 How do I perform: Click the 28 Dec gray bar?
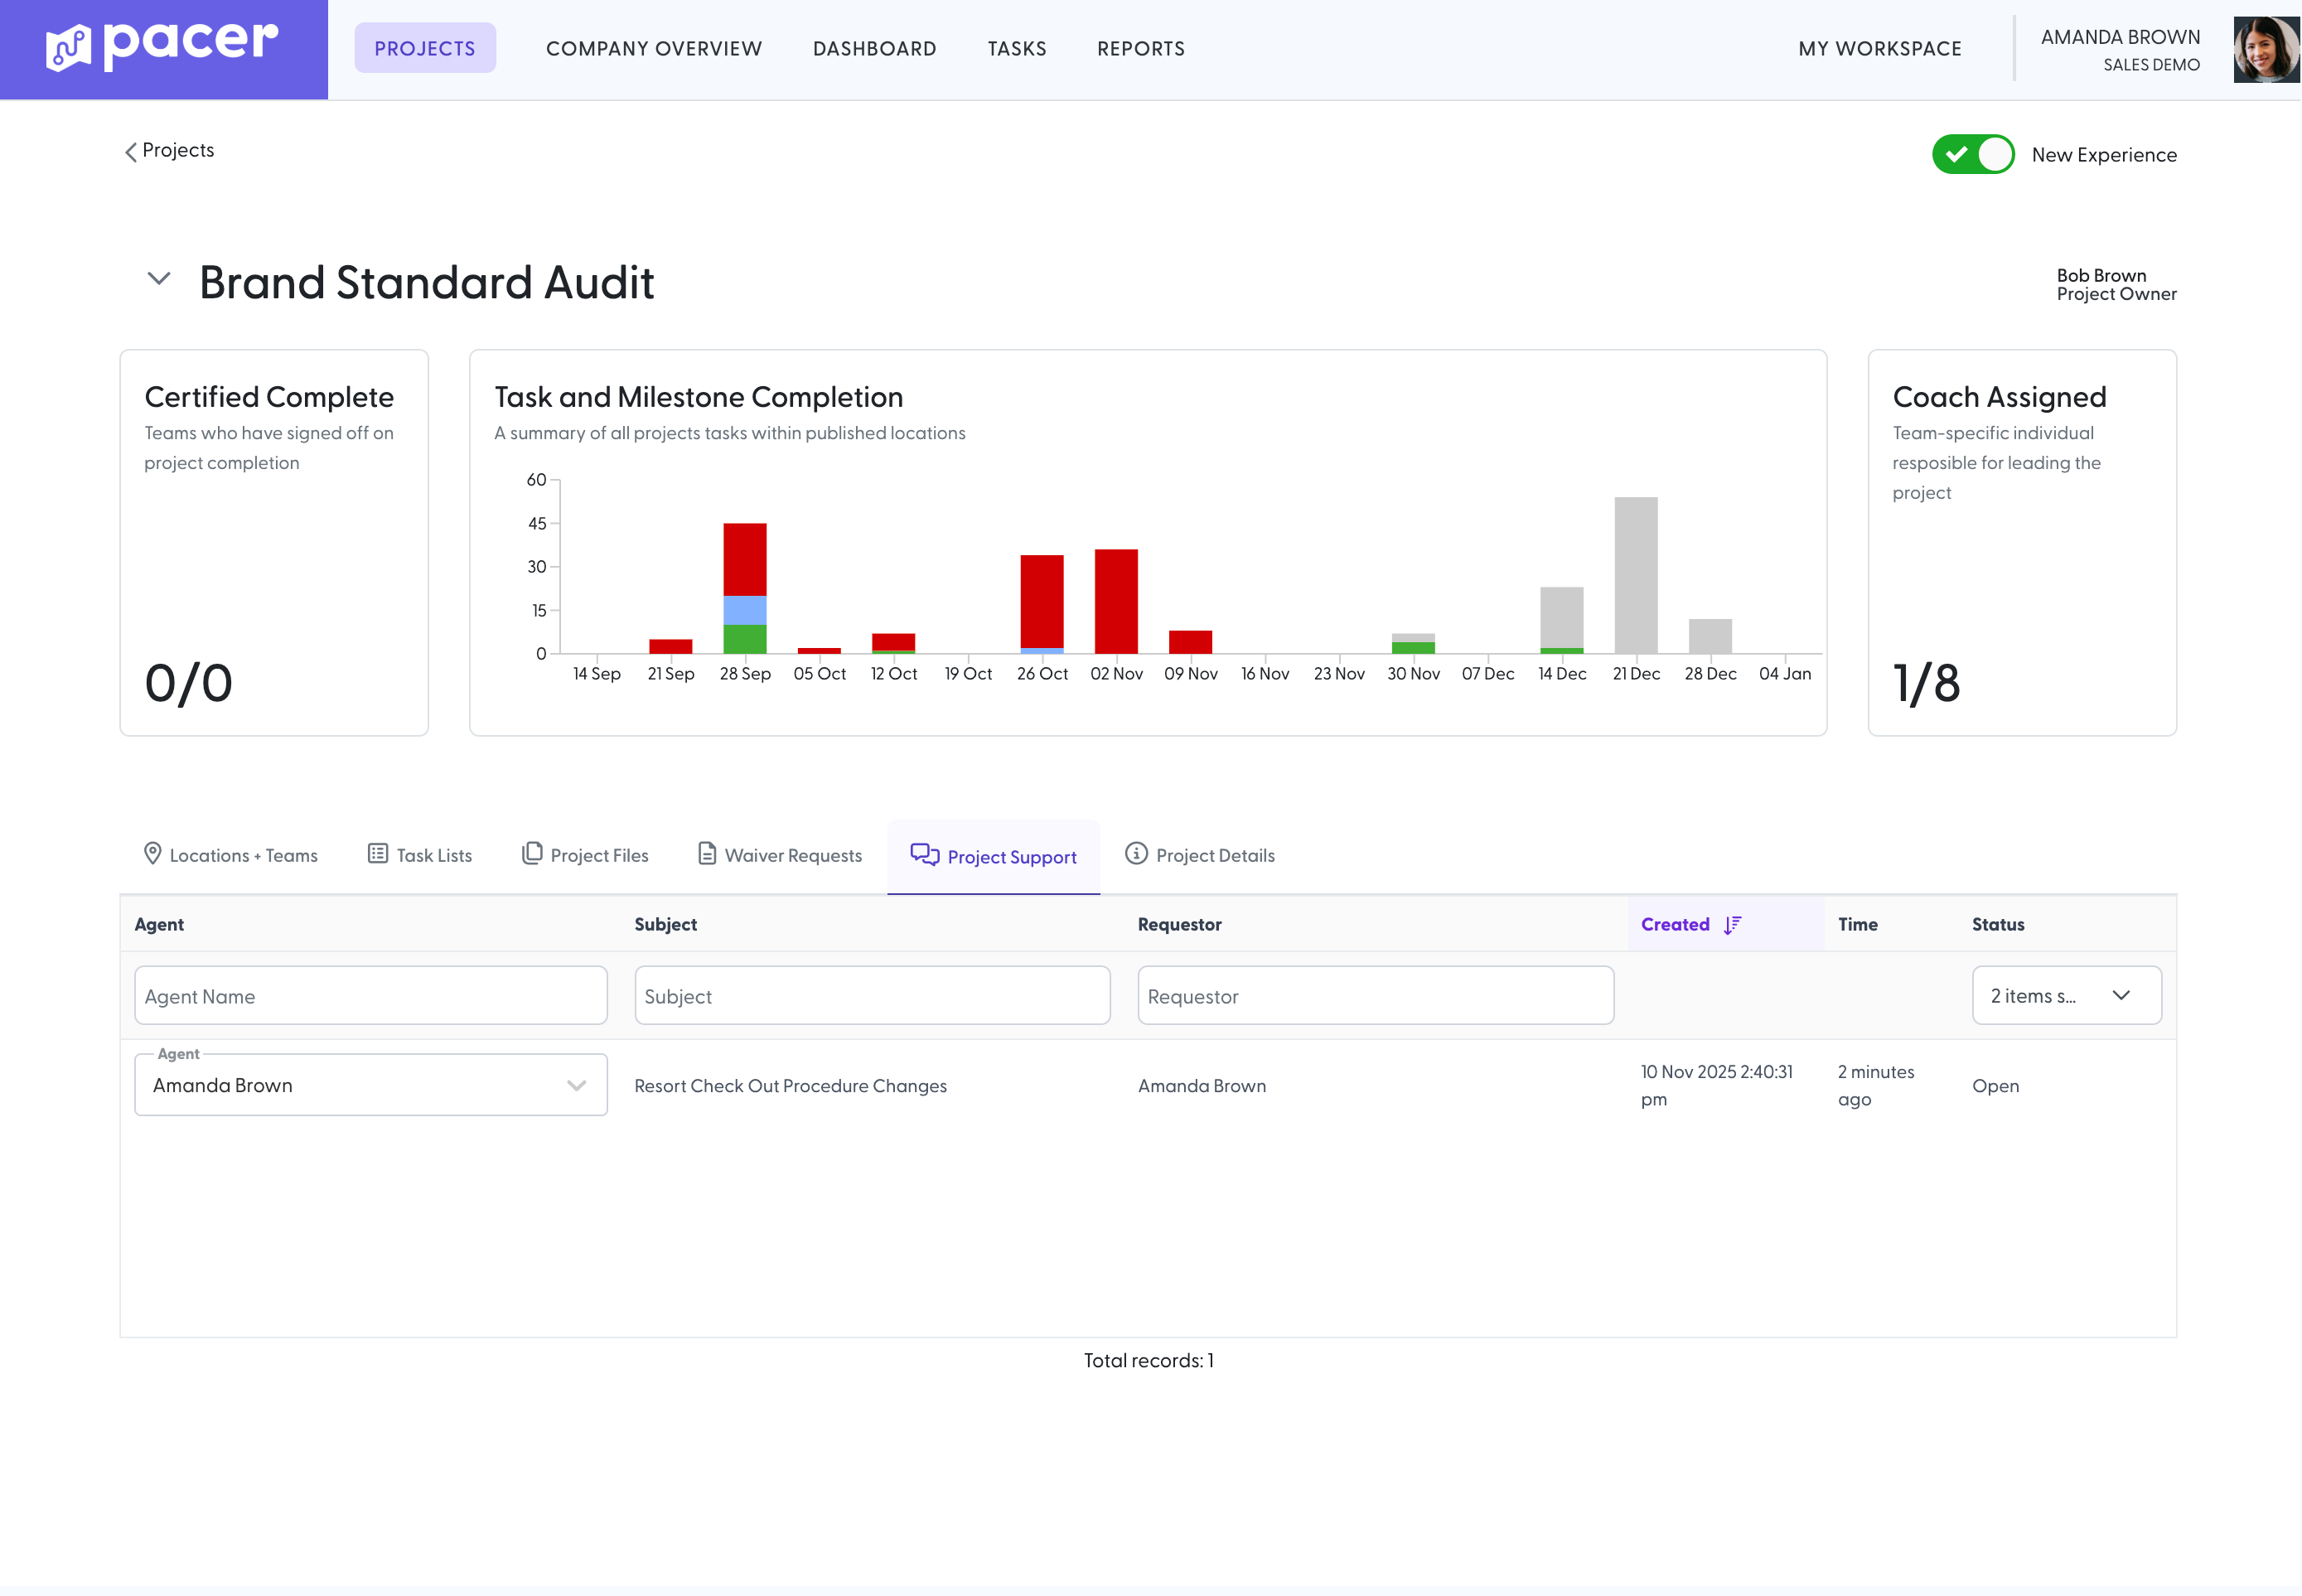pos(1710,636)
